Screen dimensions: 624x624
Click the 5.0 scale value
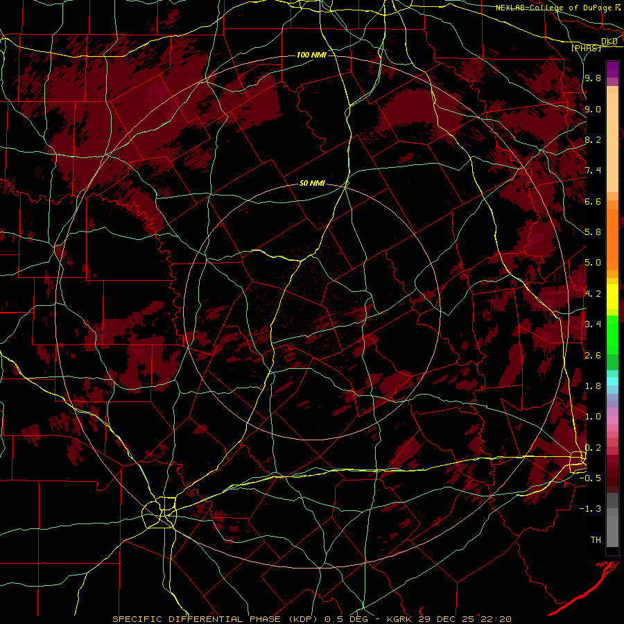[x=593, y=263]
